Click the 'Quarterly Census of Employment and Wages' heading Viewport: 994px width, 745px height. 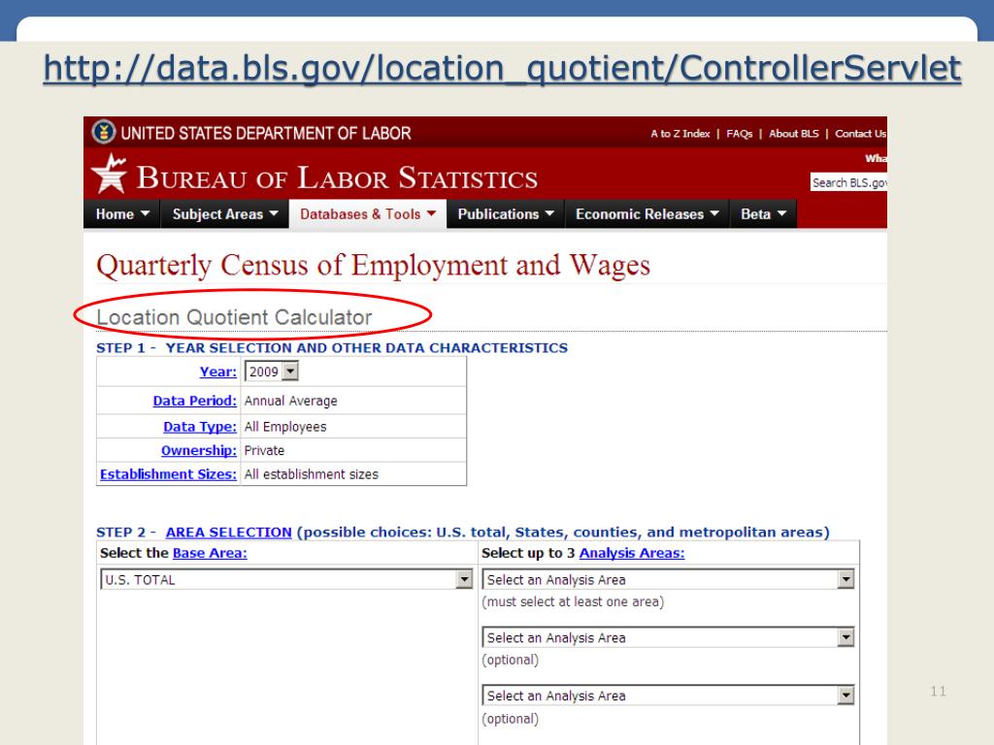374,266
